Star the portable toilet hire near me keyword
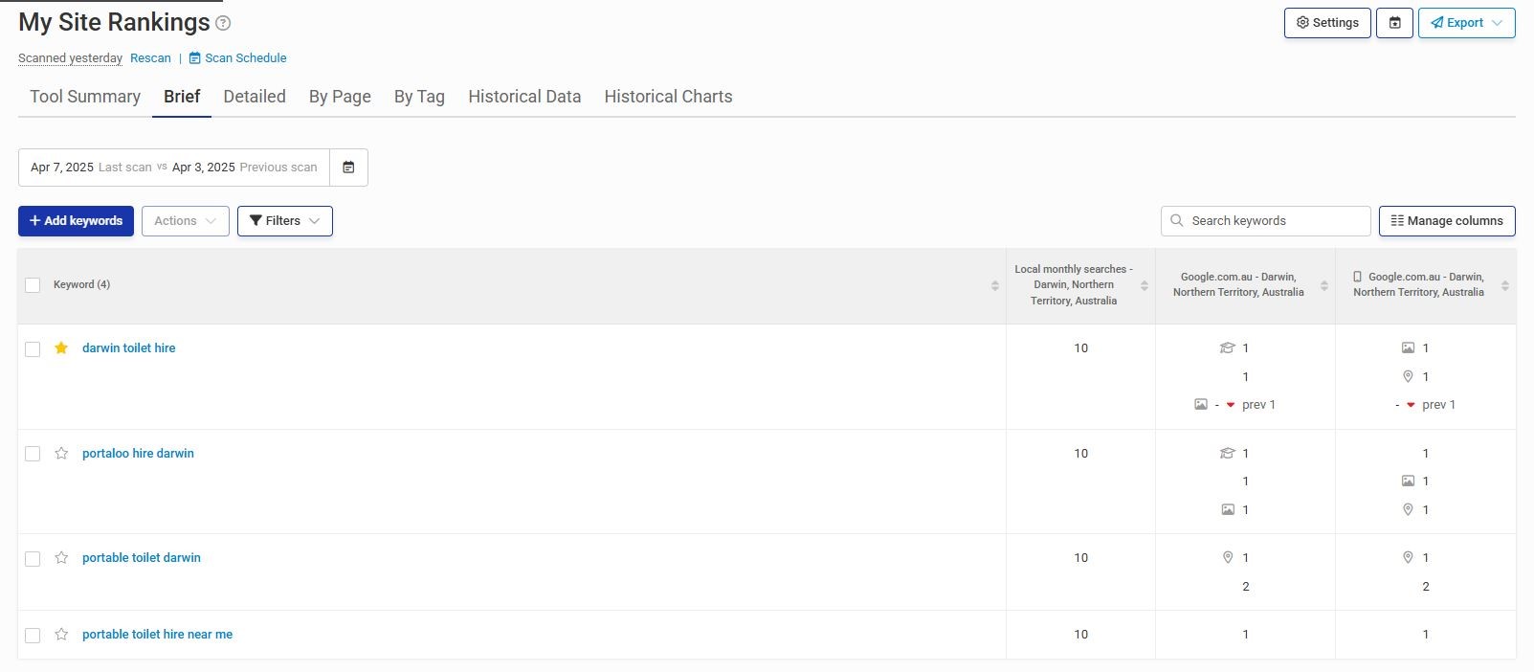This screenshot has height=672, width=1534. click(61, 635)
